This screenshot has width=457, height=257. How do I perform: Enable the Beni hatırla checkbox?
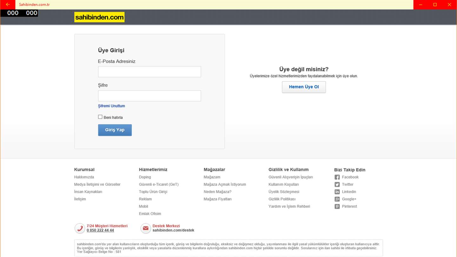100,117
